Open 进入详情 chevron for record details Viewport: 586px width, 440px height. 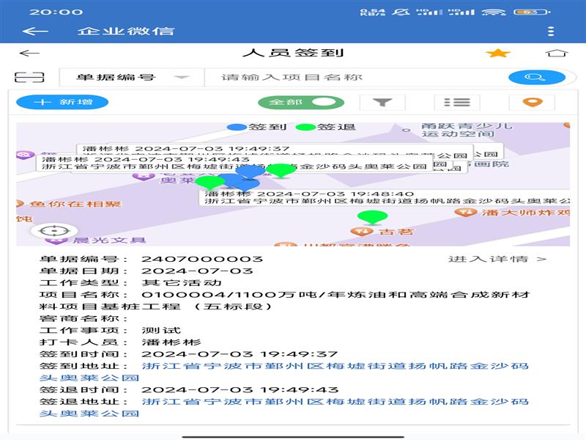497,259
